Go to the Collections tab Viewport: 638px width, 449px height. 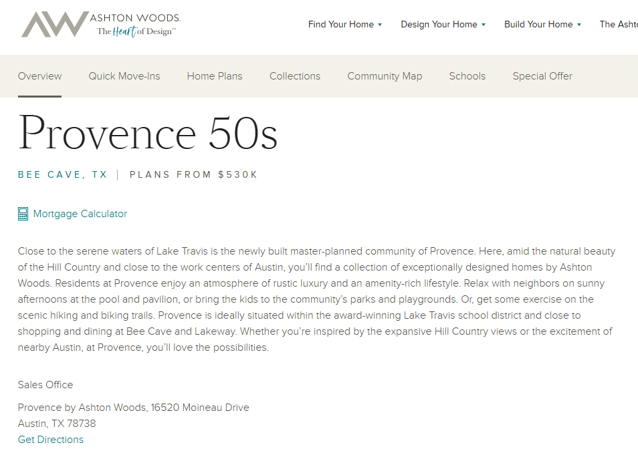[294, 76]
